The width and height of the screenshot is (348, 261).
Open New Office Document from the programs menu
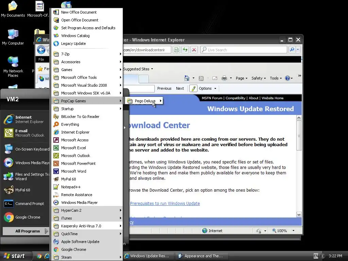tap(87, 12)
